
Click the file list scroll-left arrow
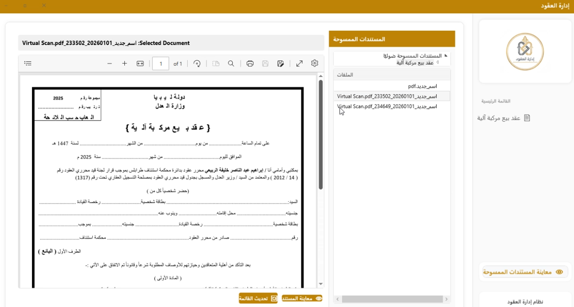tap(337, 299)
